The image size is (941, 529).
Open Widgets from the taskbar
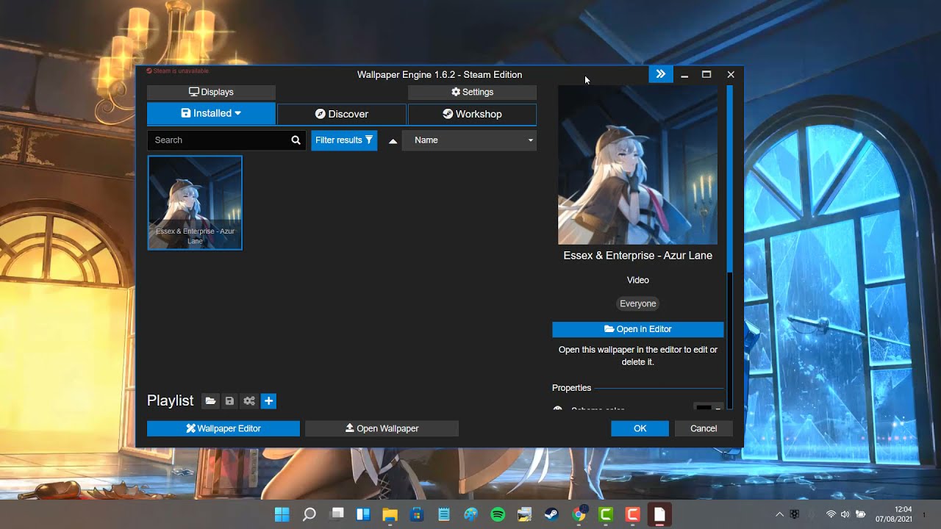coord(363,514)
